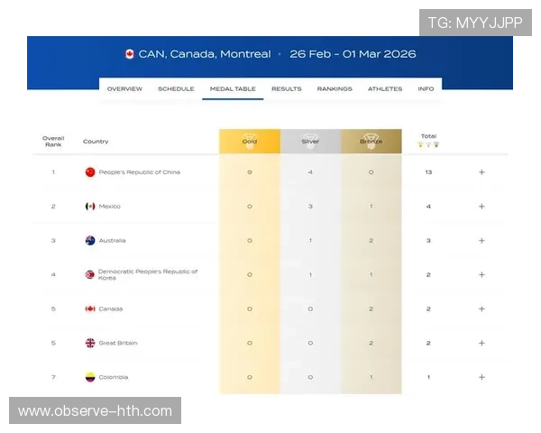Expand People's Republic of China row
Image resolution: width=541 pixels, height=433 pixels.
click(x=481, y=172)
